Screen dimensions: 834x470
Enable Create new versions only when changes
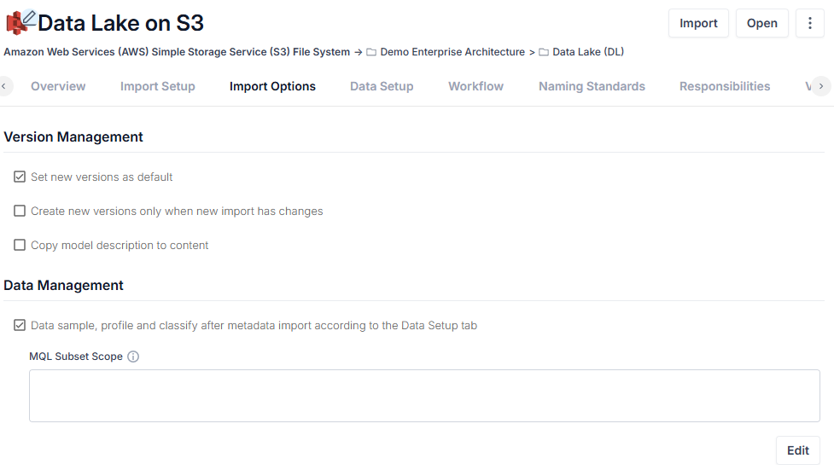pos(20,211)
